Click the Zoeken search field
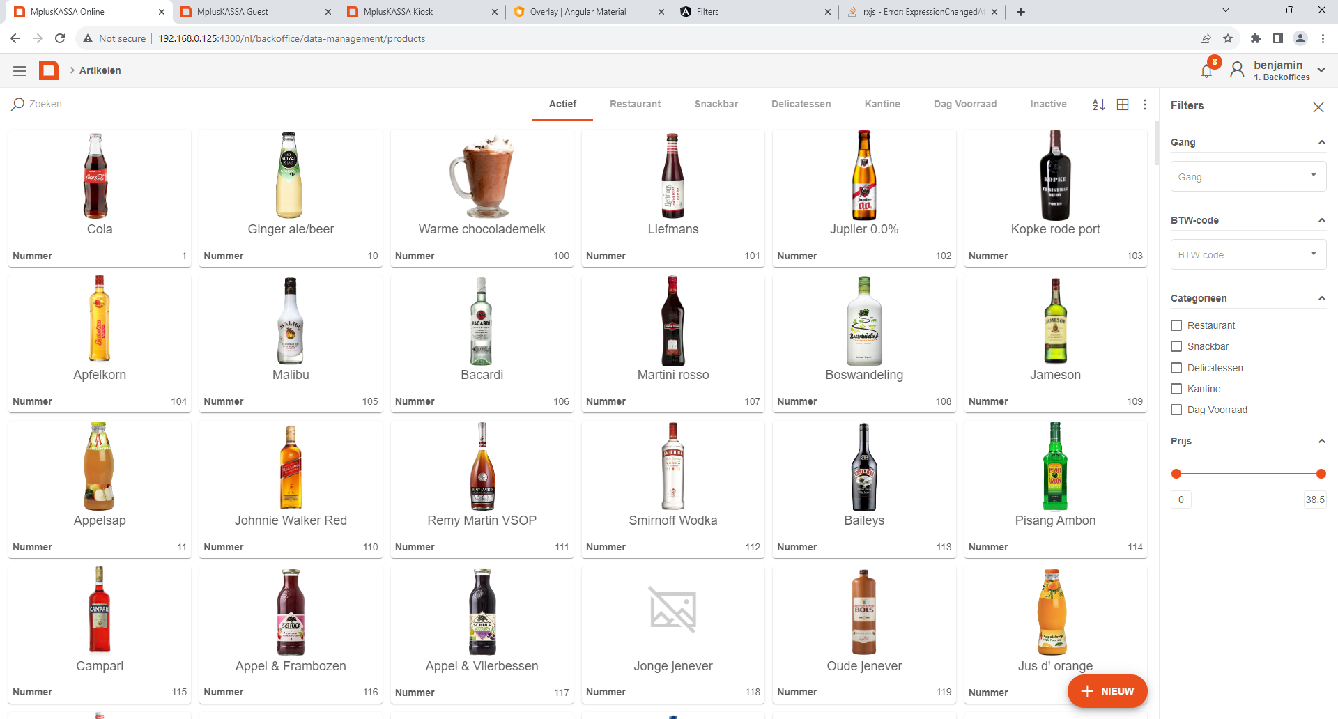 [x=268, y=104]
